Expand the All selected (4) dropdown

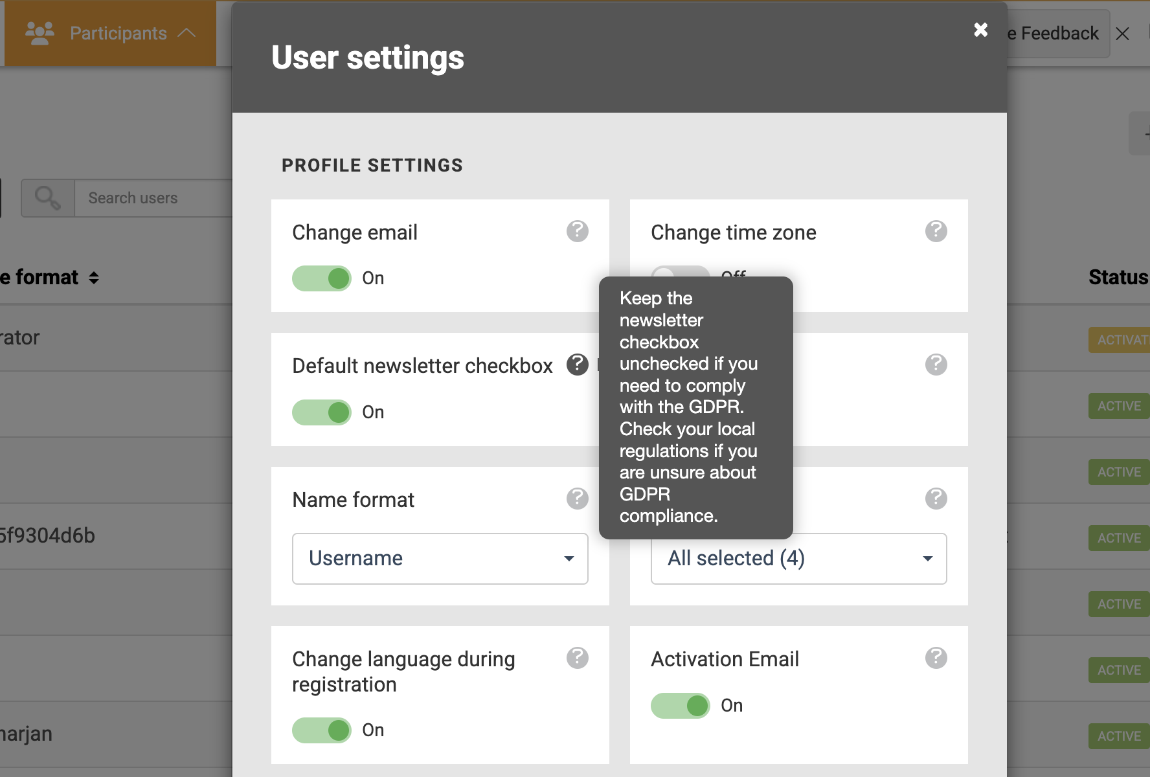coord(798,559)
